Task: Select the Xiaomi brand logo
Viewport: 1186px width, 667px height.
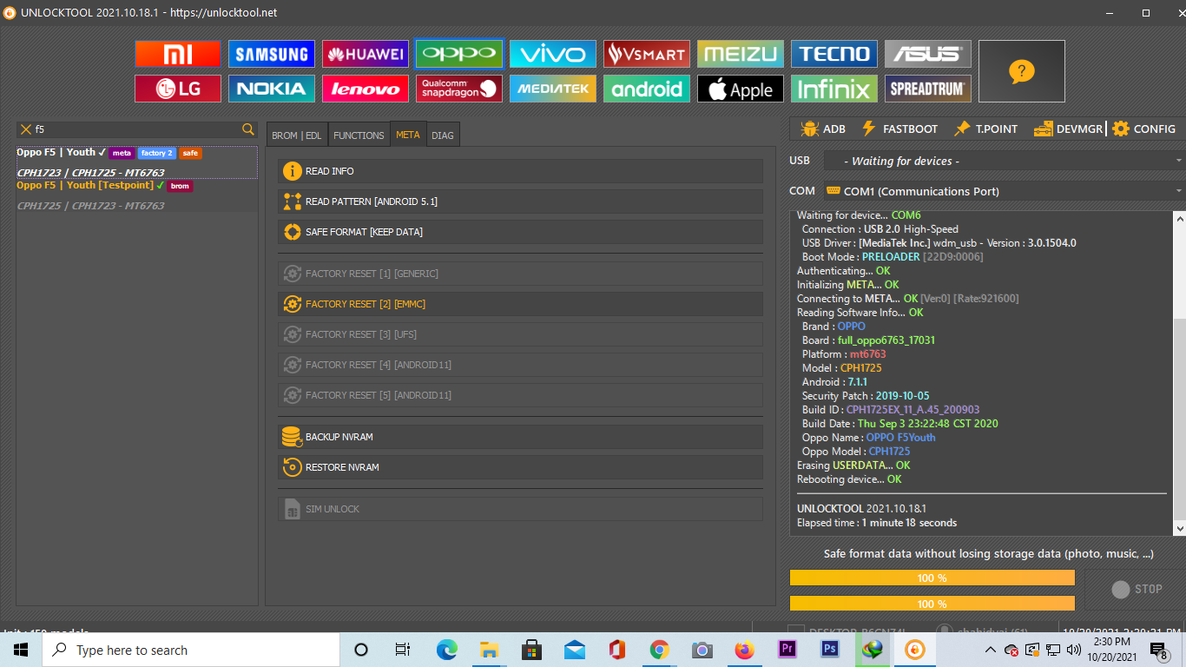Action: pyautogui.click(x=178, y=54)
